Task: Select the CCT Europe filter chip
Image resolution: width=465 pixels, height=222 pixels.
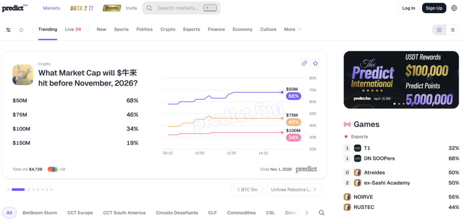Action: click(80, 212)
